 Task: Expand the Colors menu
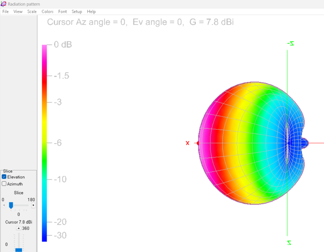click(47, 12)
